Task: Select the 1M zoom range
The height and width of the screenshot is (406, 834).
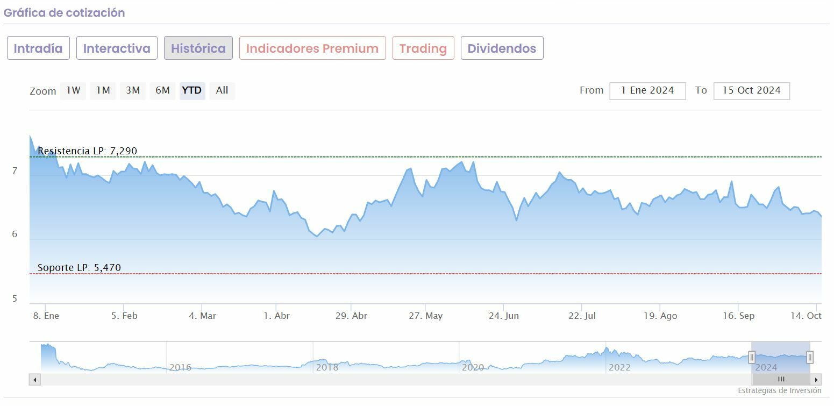Action: click(x=103, y=90)
